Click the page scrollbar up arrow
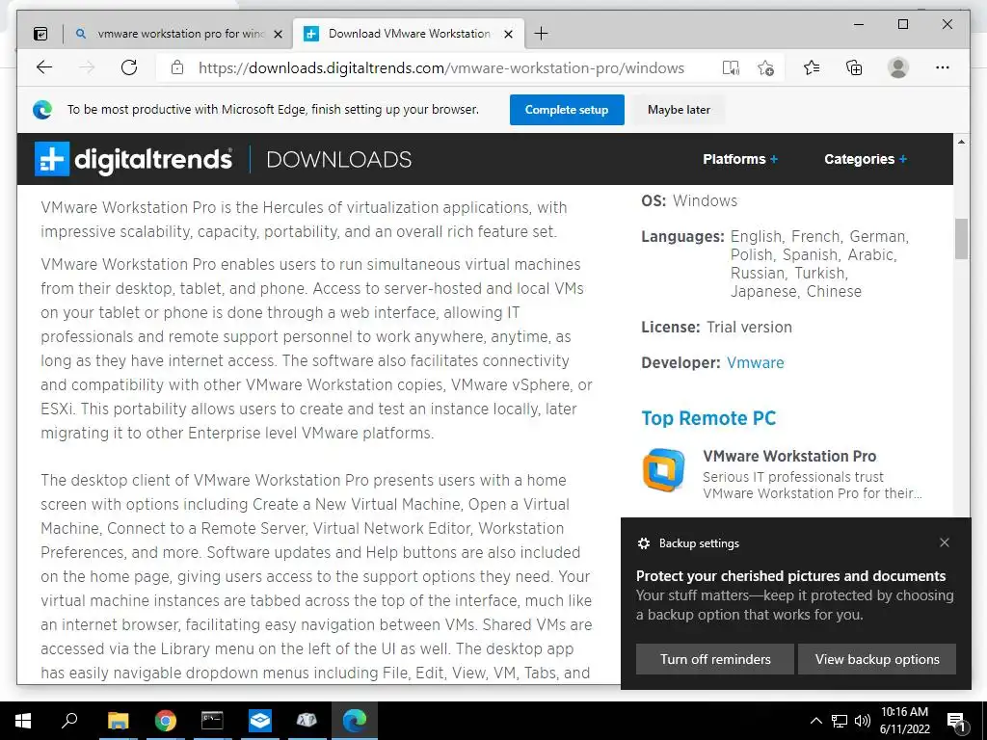 pyautogui.click(x=961, y=142)
